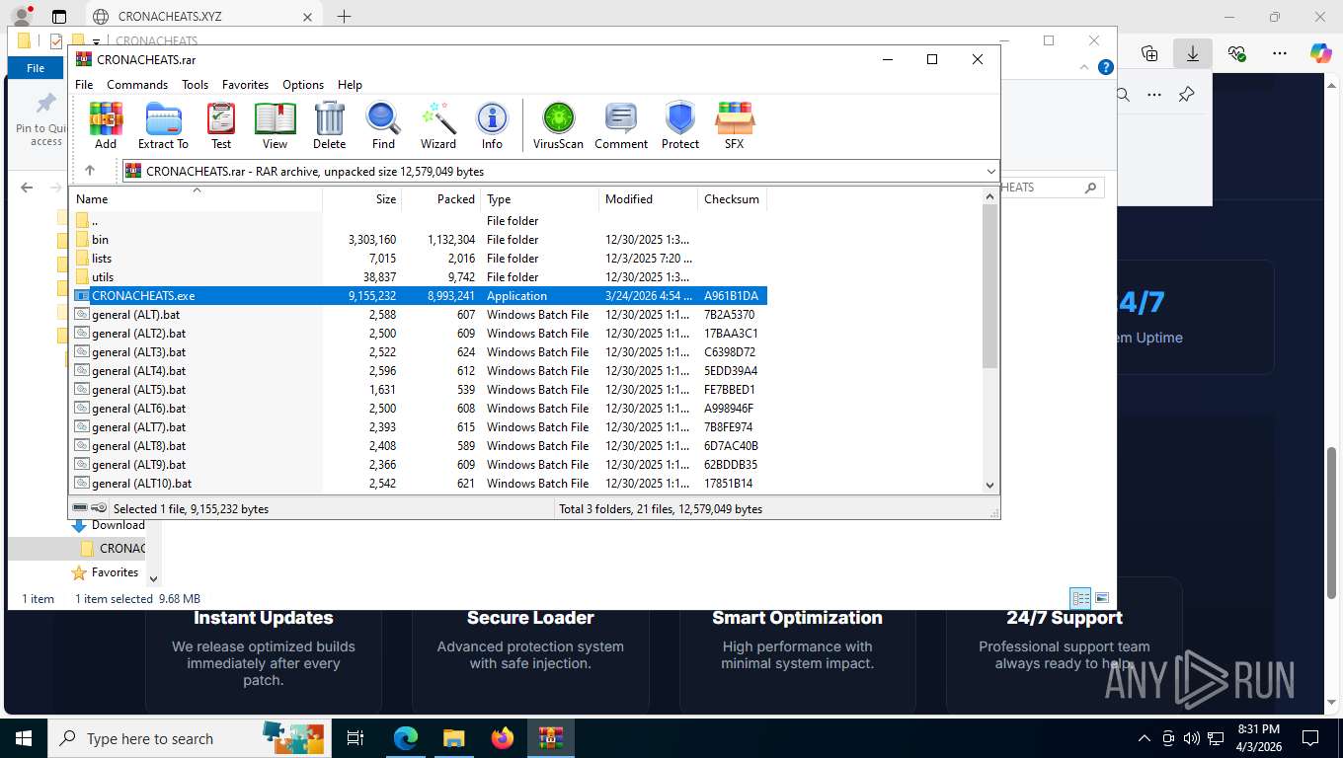Open the Windows Start menu

(x=23, y=738)
